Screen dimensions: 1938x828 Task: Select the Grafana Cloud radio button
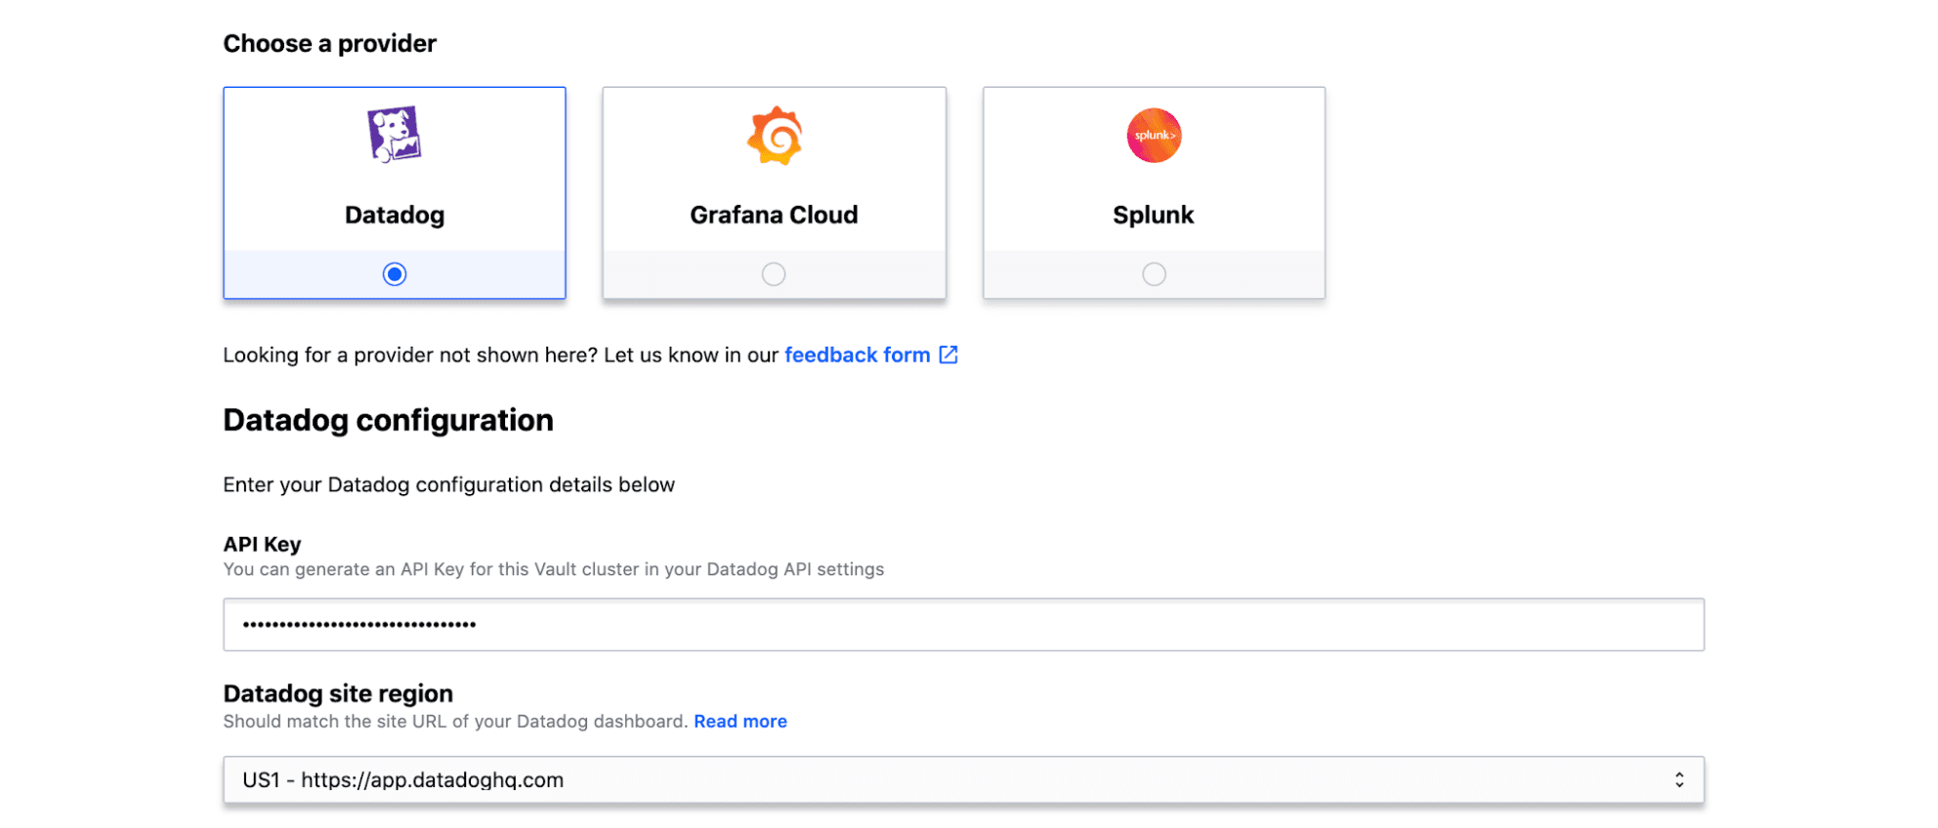click(774, 274)
